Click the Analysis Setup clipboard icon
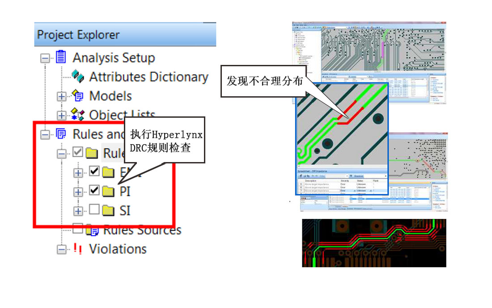The image size is (492, 308). tap(61, 57)
